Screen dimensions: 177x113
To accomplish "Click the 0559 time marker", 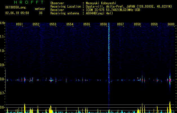I will (x=154, y=24).
